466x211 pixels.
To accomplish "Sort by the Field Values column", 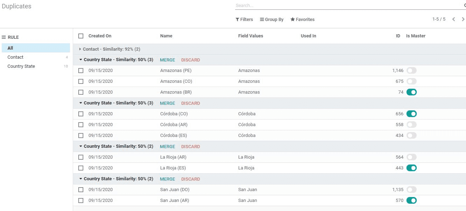I will (250, 36).
